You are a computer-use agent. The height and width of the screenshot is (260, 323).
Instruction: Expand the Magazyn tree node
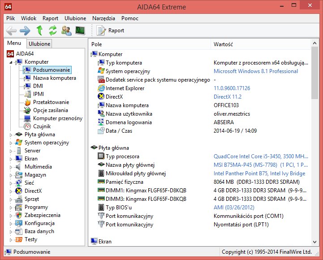11,175
